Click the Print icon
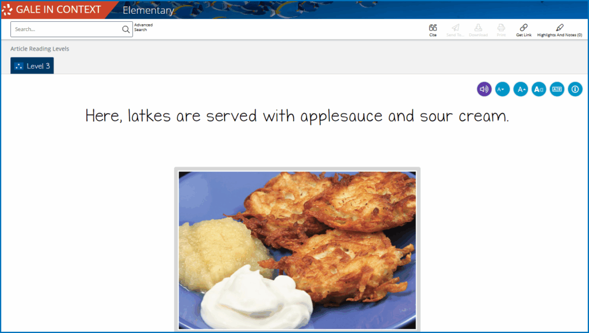The height and width of the screenshot is (333, 589). (501, 28)
